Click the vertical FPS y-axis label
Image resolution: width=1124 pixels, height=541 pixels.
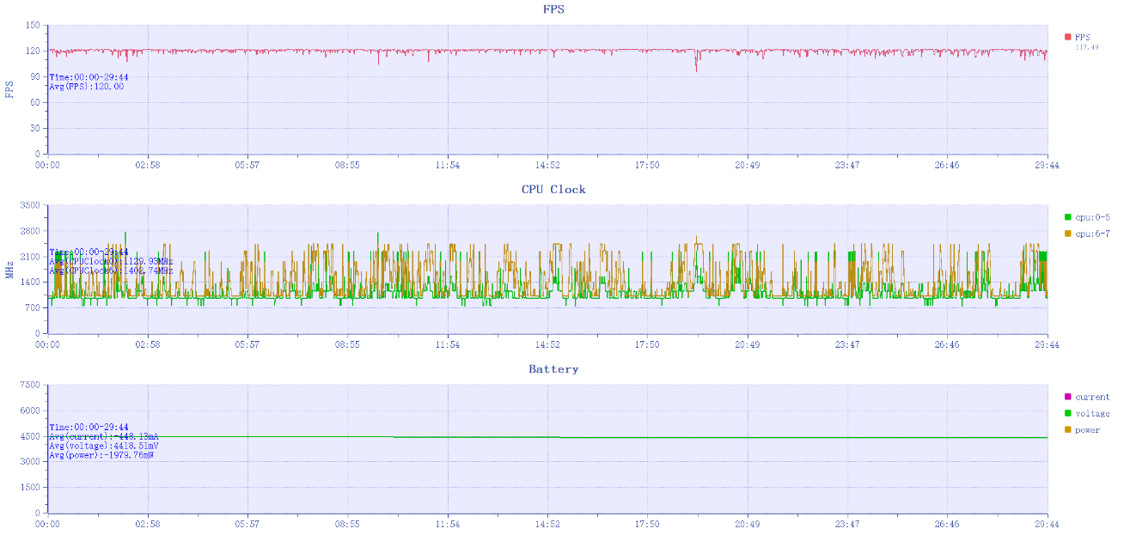[x=10, y=89]
